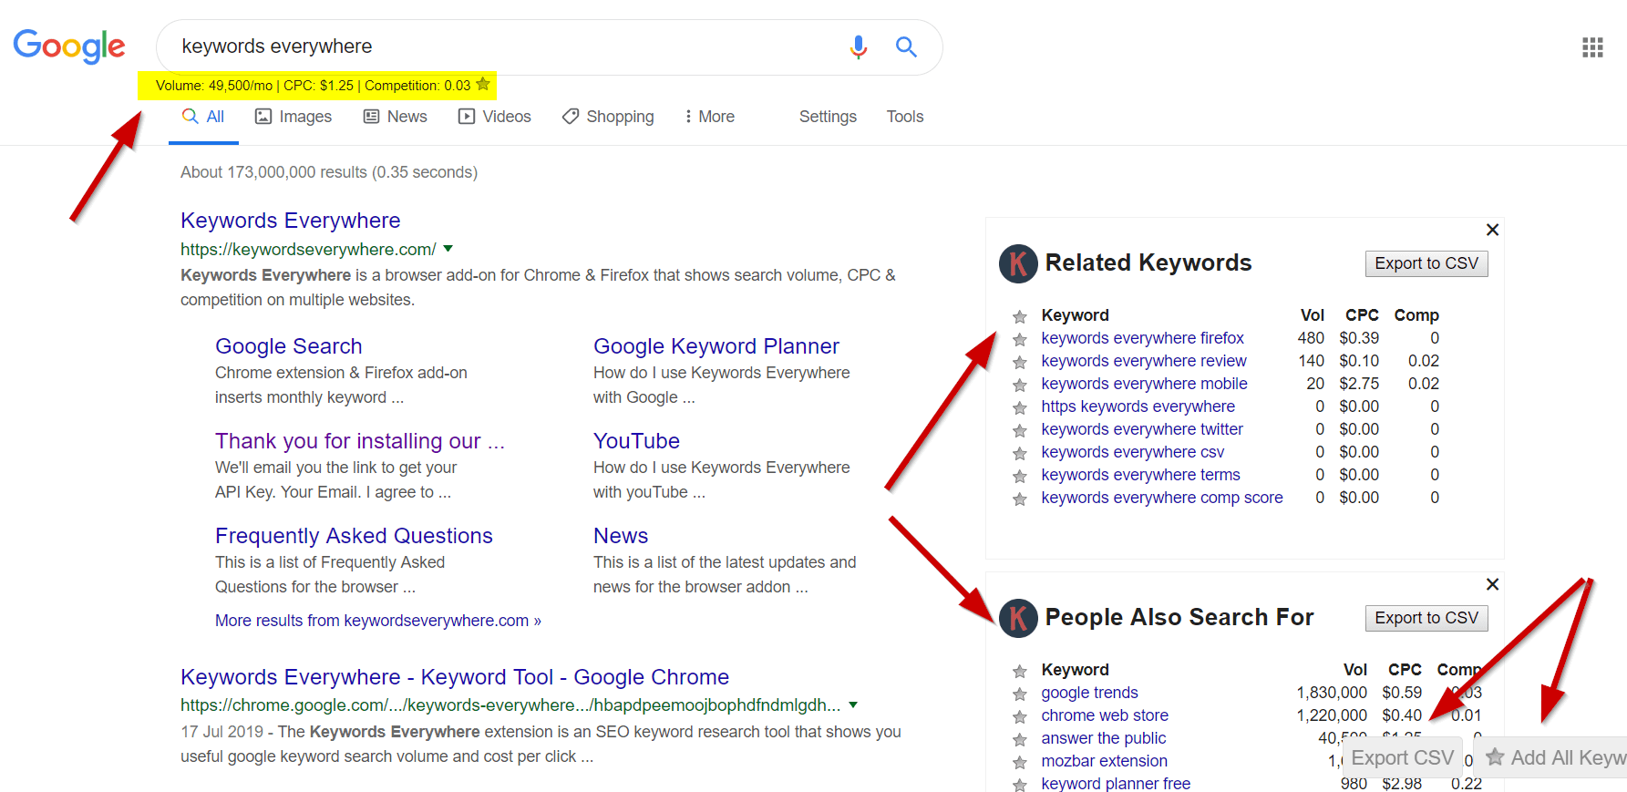1627x792 pixels.
Task: Click 'keywords everywhere firefox' keyword link
Action: pyautogui.click(x=1142, y=338)
